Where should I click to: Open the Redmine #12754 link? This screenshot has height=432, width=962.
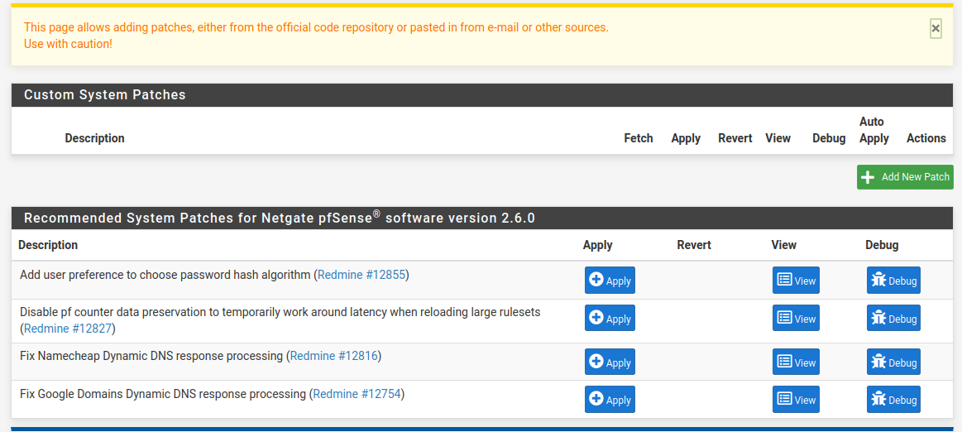pyautogui.click(x=357, y=394)
